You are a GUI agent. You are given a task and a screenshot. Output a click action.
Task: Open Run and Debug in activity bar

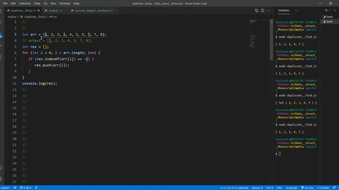(1, 46)
